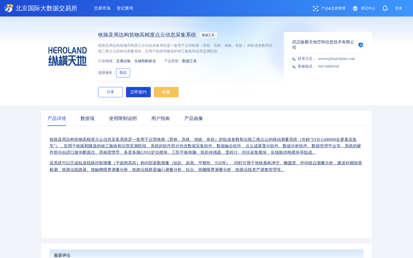Click the 收藏 favorite button
Screen dimensions: 413x258
(166, 92)
